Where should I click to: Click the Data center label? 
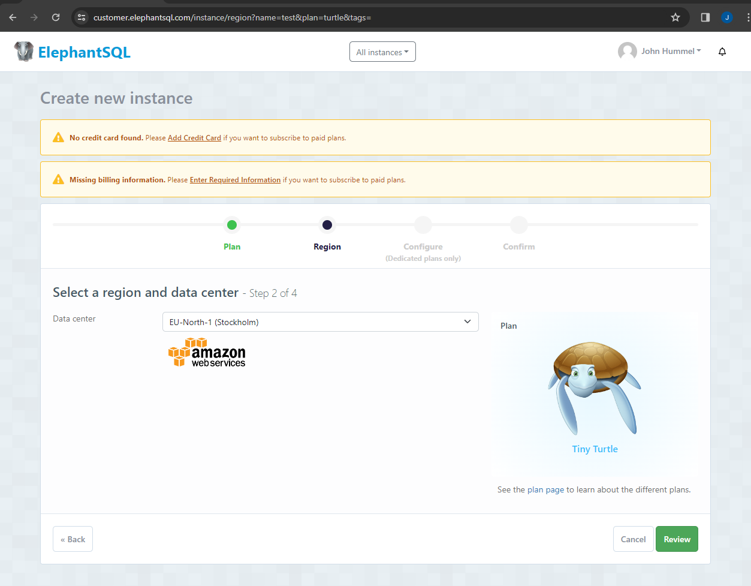[x=74, y=318]
